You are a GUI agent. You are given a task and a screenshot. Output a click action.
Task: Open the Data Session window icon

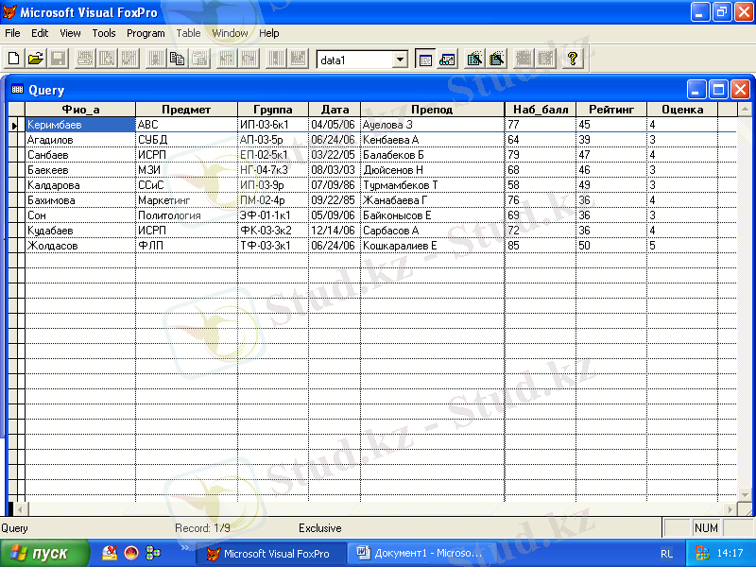click(x=447, y=59)
